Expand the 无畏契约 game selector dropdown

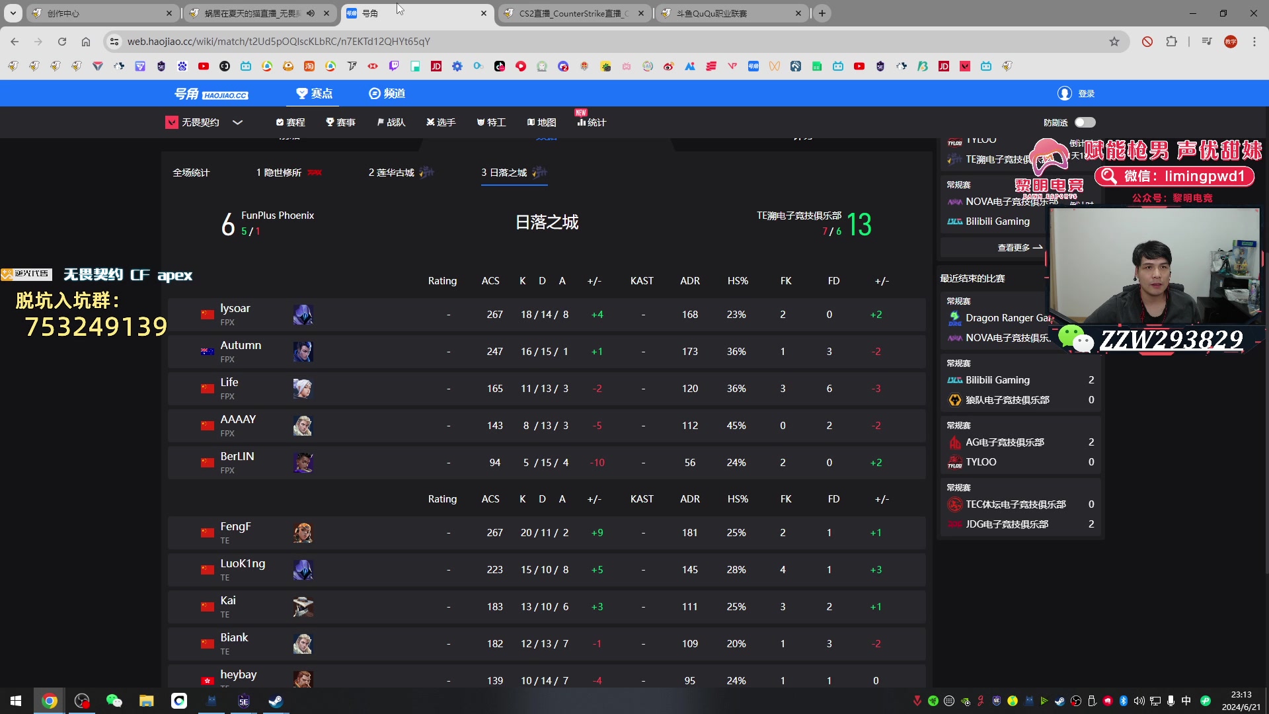tap(238, 123)
